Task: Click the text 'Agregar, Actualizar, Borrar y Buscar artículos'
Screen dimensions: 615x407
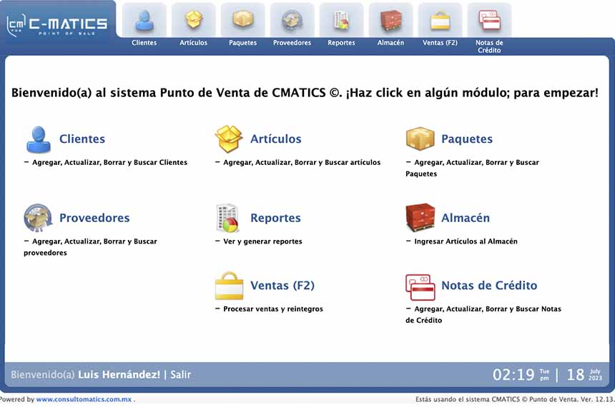Action: [x=302, y=162]
